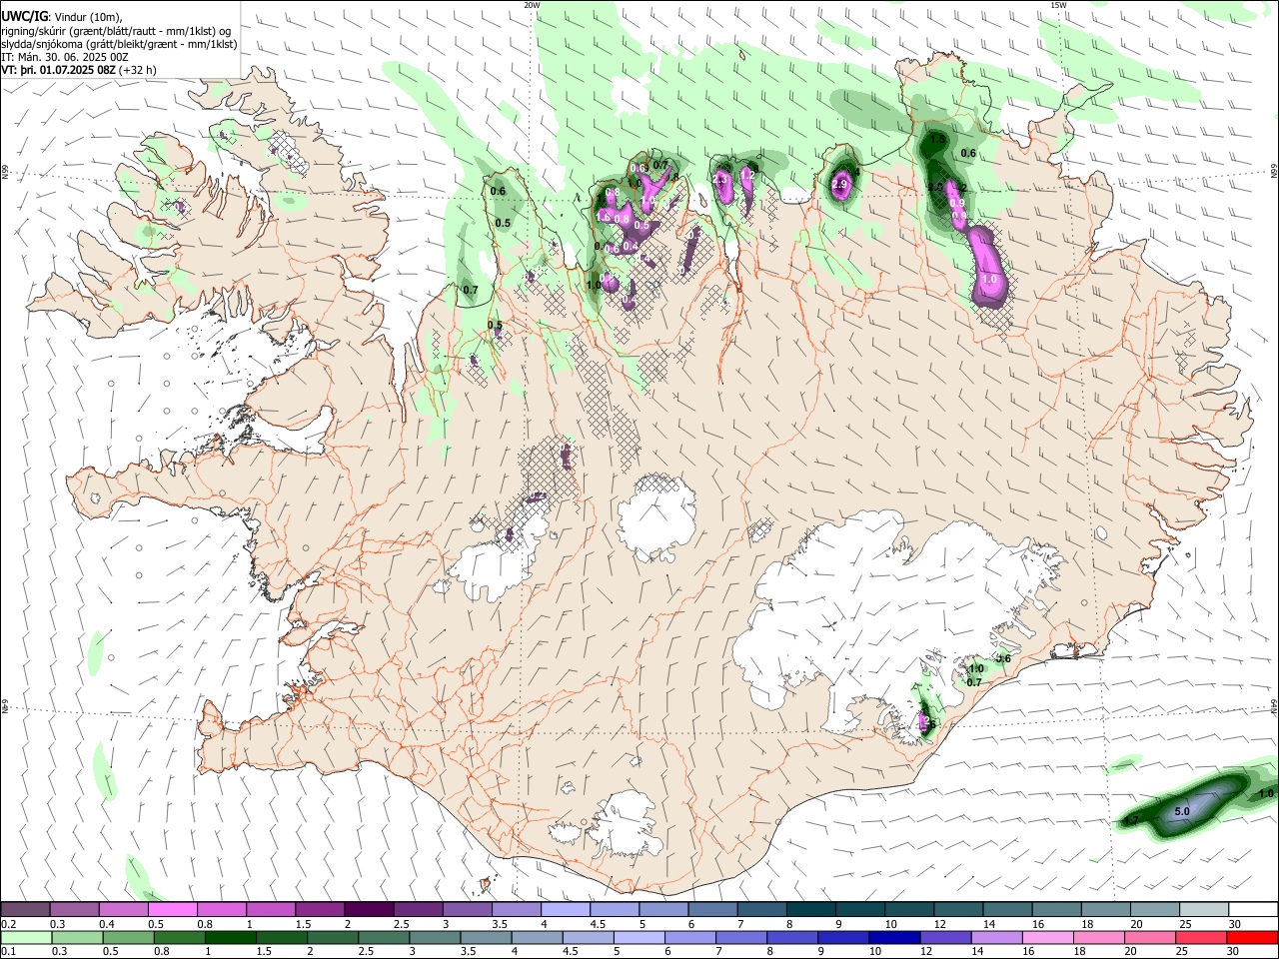Click the palest green 0.1 rain-scale swatch

click(26, 937)
